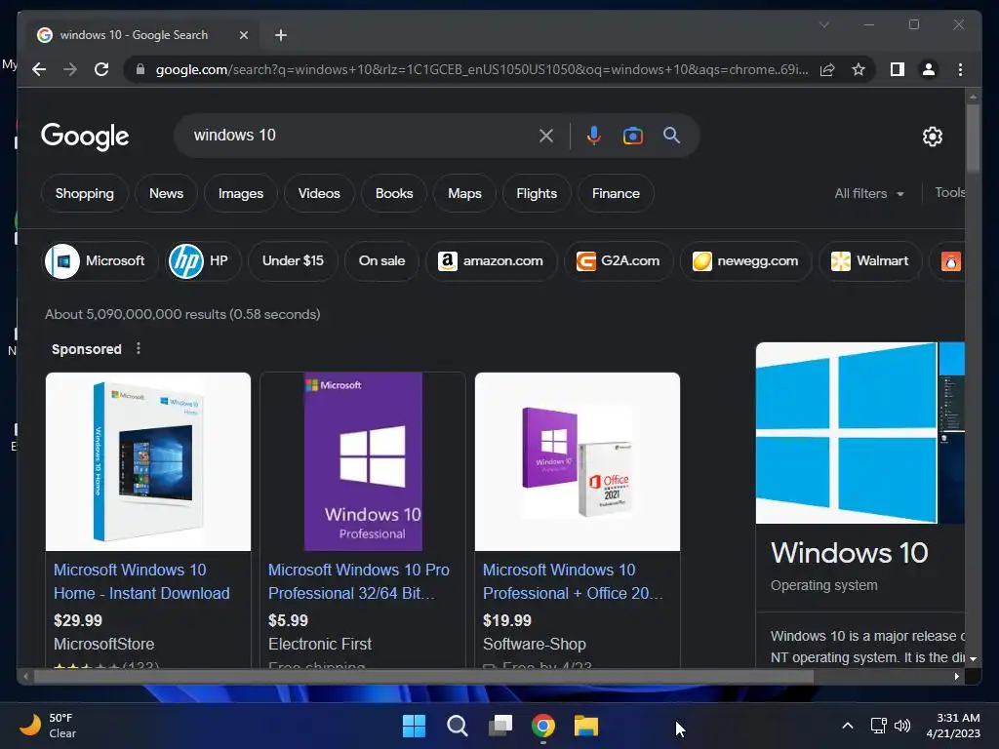
Task: Open Chrome tab search chevron
Action: 823,24
